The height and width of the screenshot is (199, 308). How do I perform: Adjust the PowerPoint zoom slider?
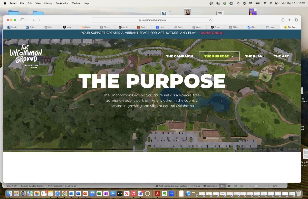click(257, 186)
